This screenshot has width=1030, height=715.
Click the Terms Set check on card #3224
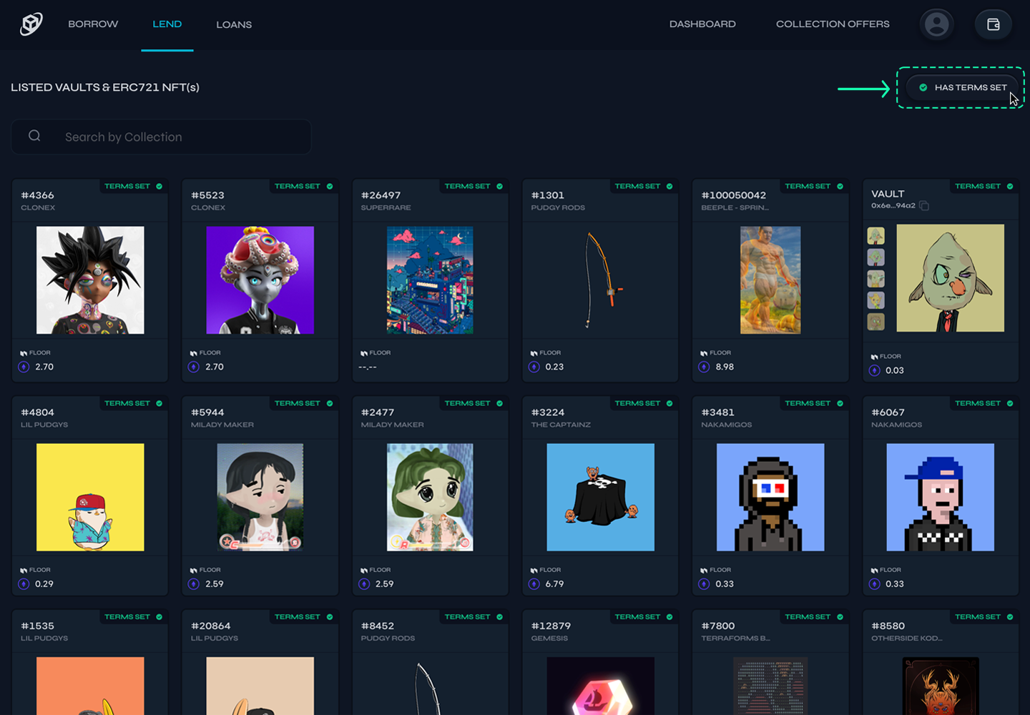point(669,404)
